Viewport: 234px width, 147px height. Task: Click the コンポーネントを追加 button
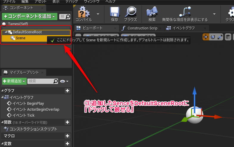tap(29, 17)
